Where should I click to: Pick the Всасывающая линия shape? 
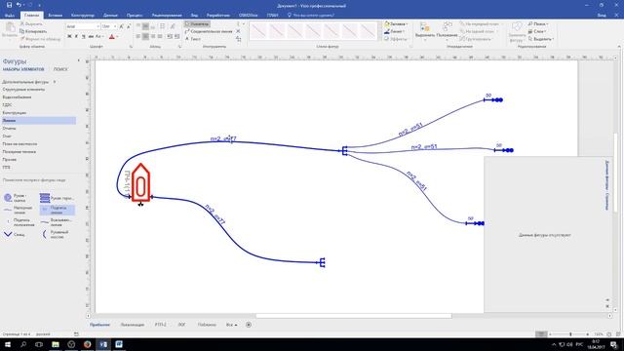(x=57, y=222)
